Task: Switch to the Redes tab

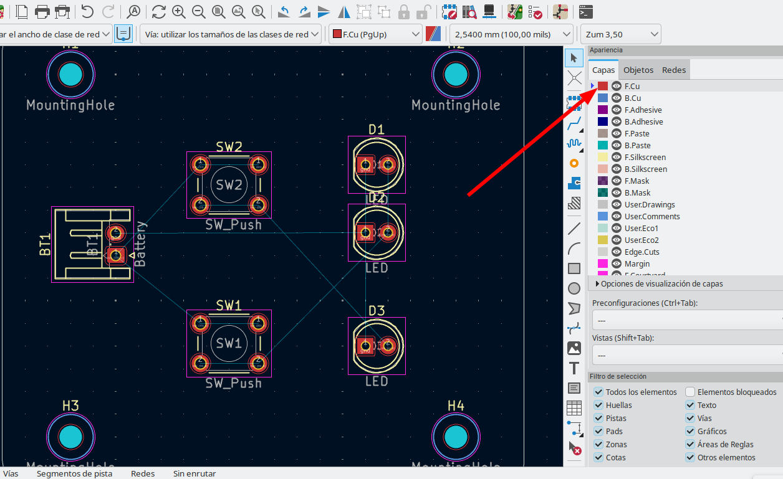Action: click(x=673, y=70)
